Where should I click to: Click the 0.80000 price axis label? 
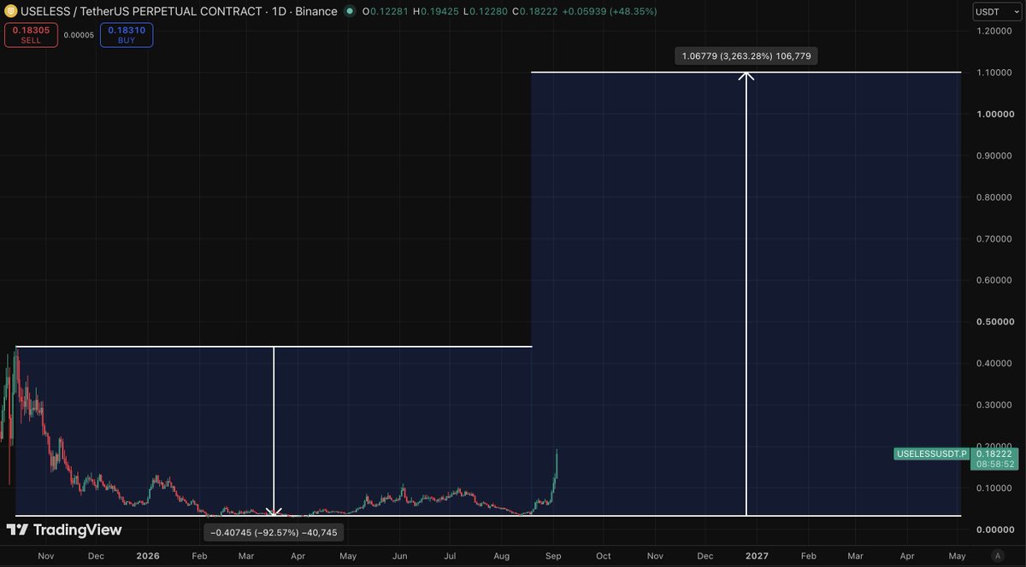pos(994,197)
